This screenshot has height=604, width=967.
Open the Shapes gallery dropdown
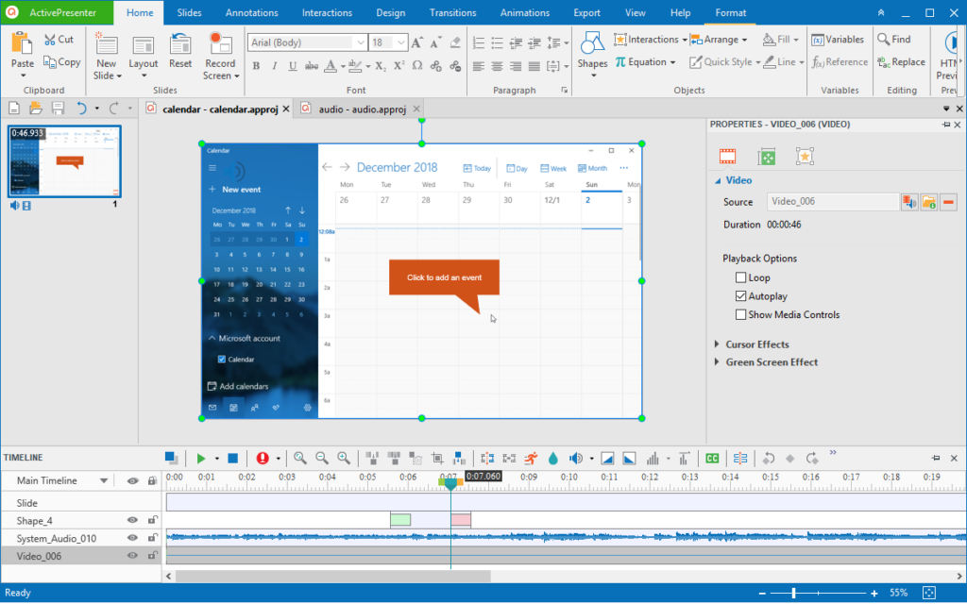click(594, 75)
